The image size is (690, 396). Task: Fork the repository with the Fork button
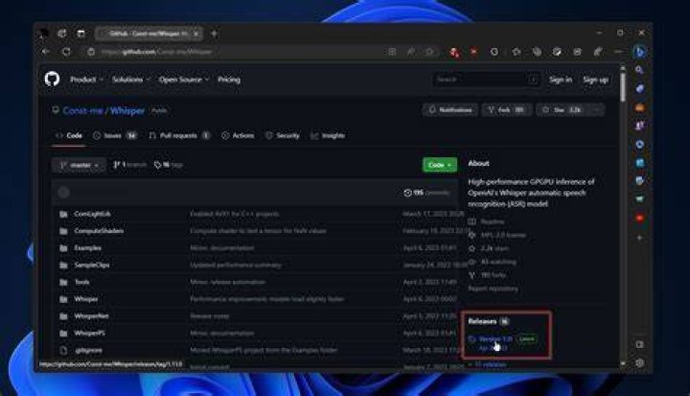pos(506,110)
